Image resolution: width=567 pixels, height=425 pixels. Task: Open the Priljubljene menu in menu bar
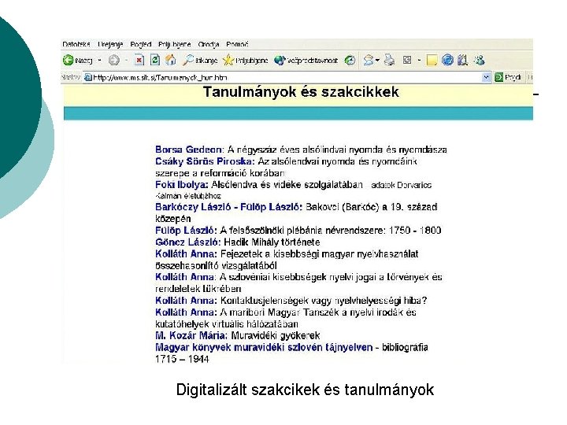click(174, 44)
